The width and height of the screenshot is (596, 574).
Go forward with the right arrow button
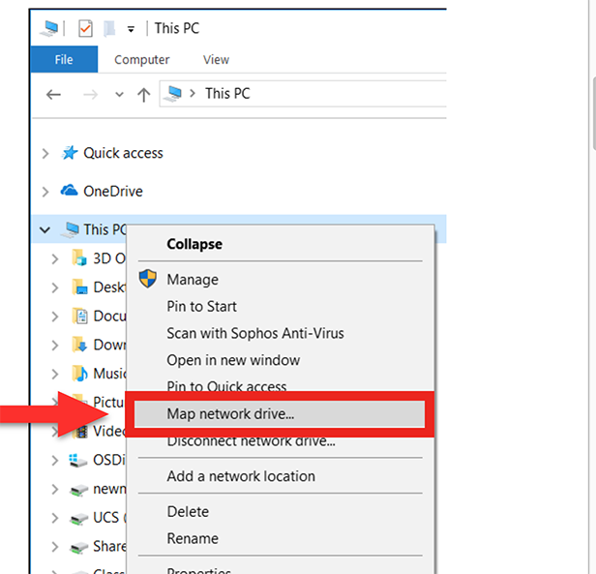[x=90, y=94]
